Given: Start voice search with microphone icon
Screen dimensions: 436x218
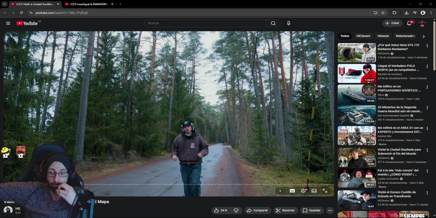Looking at the screenshot, I should click(289, 23).
